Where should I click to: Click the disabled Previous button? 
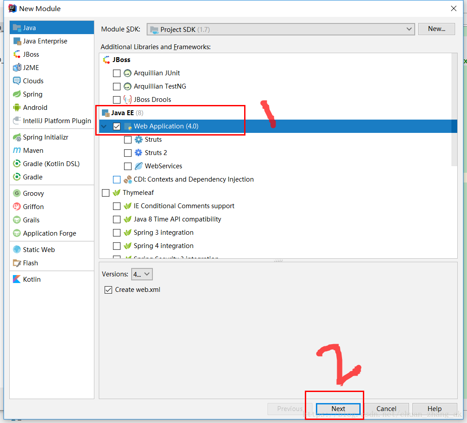pos(289,409)
